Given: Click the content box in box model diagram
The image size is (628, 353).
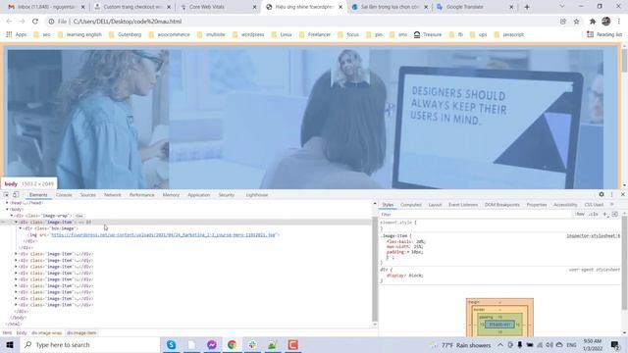Looking at the screenshot, I should pos(499,325).
